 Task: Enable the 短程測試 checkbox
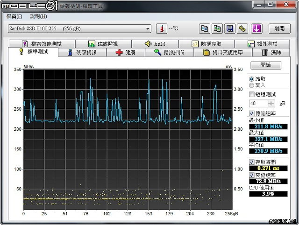click(x=252, y=95)
